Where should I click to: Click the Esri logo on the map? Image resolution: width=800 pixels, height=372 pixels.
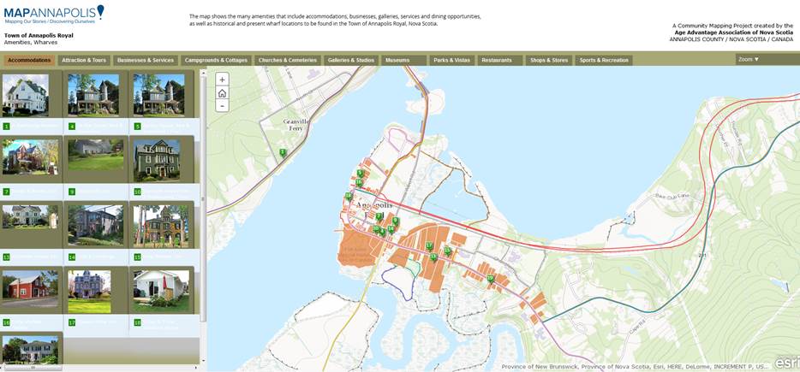pos(785,362)
